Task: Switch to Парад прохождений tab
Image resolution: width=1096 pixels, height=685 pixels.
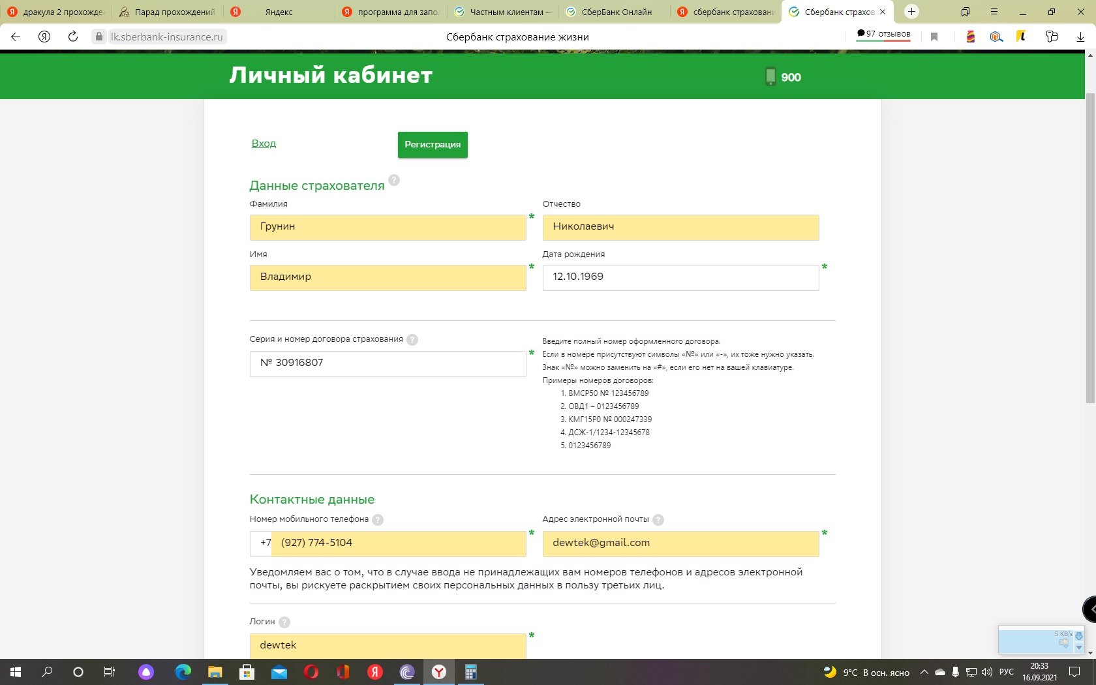Action: [x=168, y=12]
